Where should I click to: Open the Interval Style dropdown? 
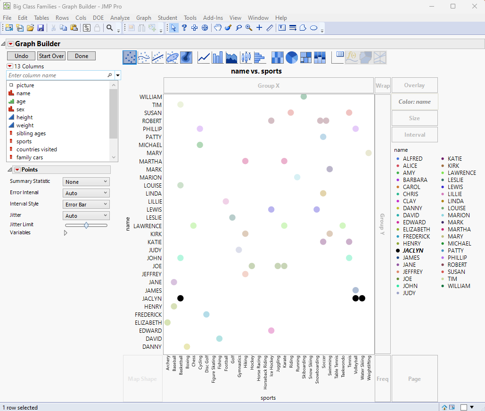[86, 204]
